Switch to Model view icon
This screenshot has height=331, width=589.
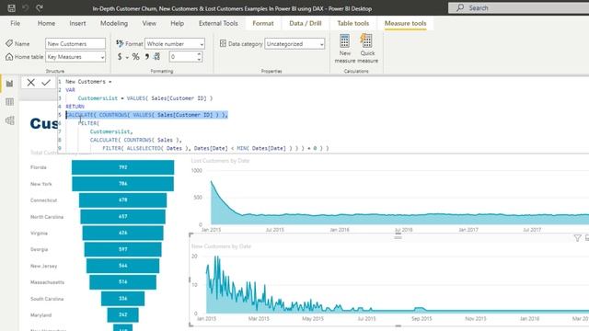[x=9, y=120]
